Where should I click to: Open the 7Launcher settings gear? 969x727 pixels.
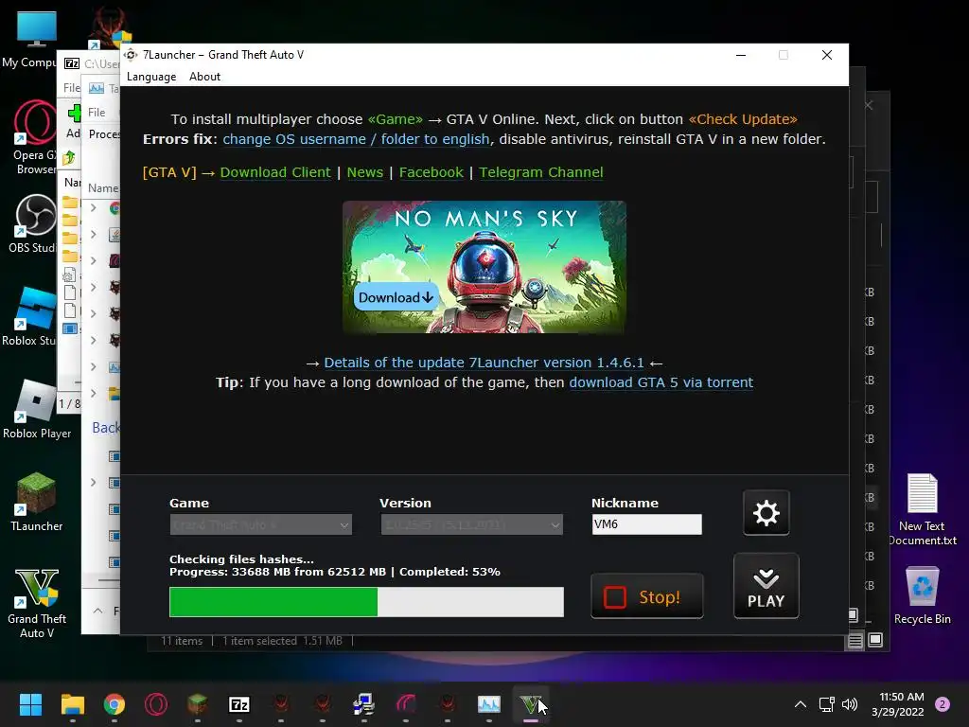click(x=766, y=512)
